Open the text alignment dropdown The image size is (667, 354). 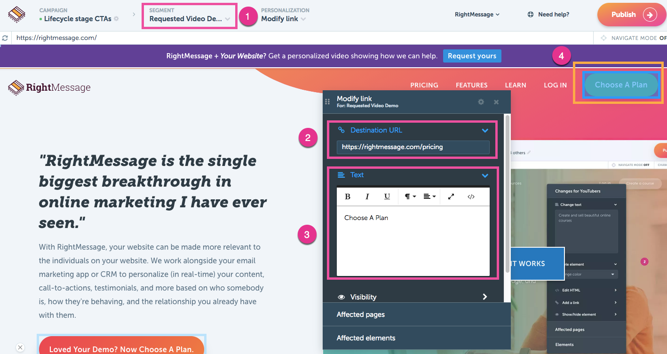(x=429, y=197)
